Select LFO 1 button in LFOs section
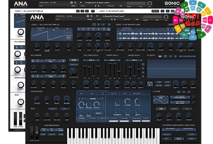Image resolution: width=213 pixels, height=144 pixels. (x=179, y=92)
